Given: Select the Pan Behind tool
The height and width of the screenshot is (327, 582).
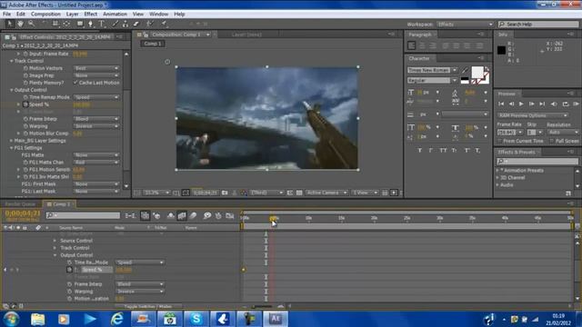Looking at the screenshot, I should pos(66,24).
